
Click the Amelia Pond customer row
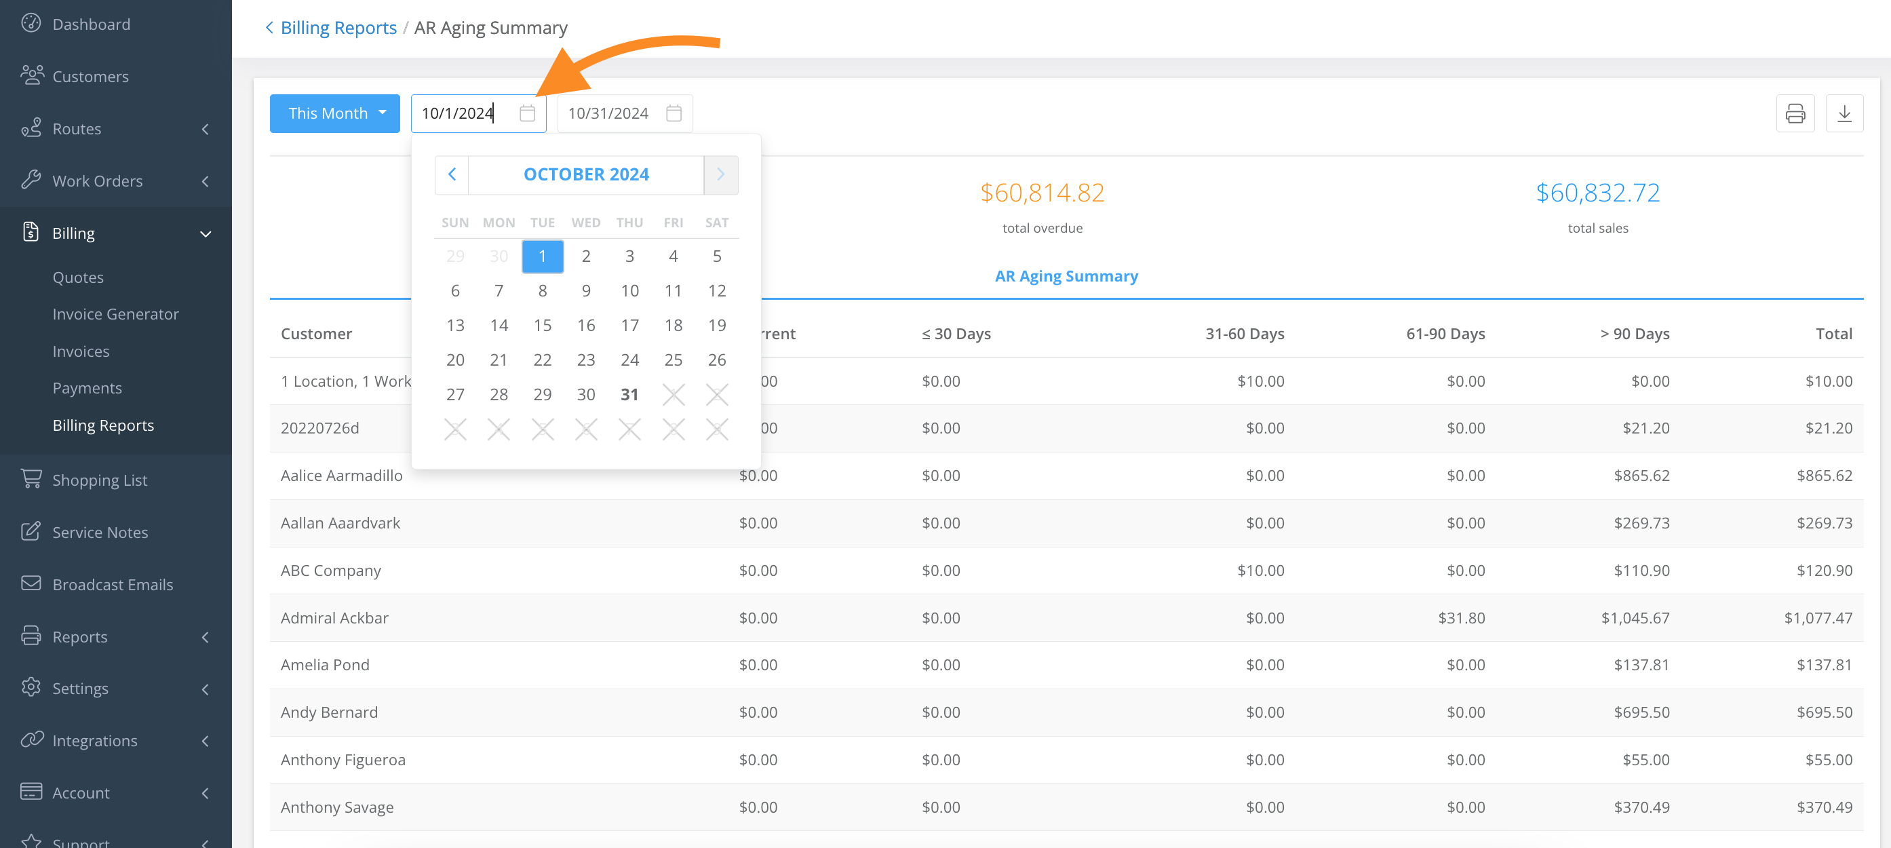pos(1066,664)
